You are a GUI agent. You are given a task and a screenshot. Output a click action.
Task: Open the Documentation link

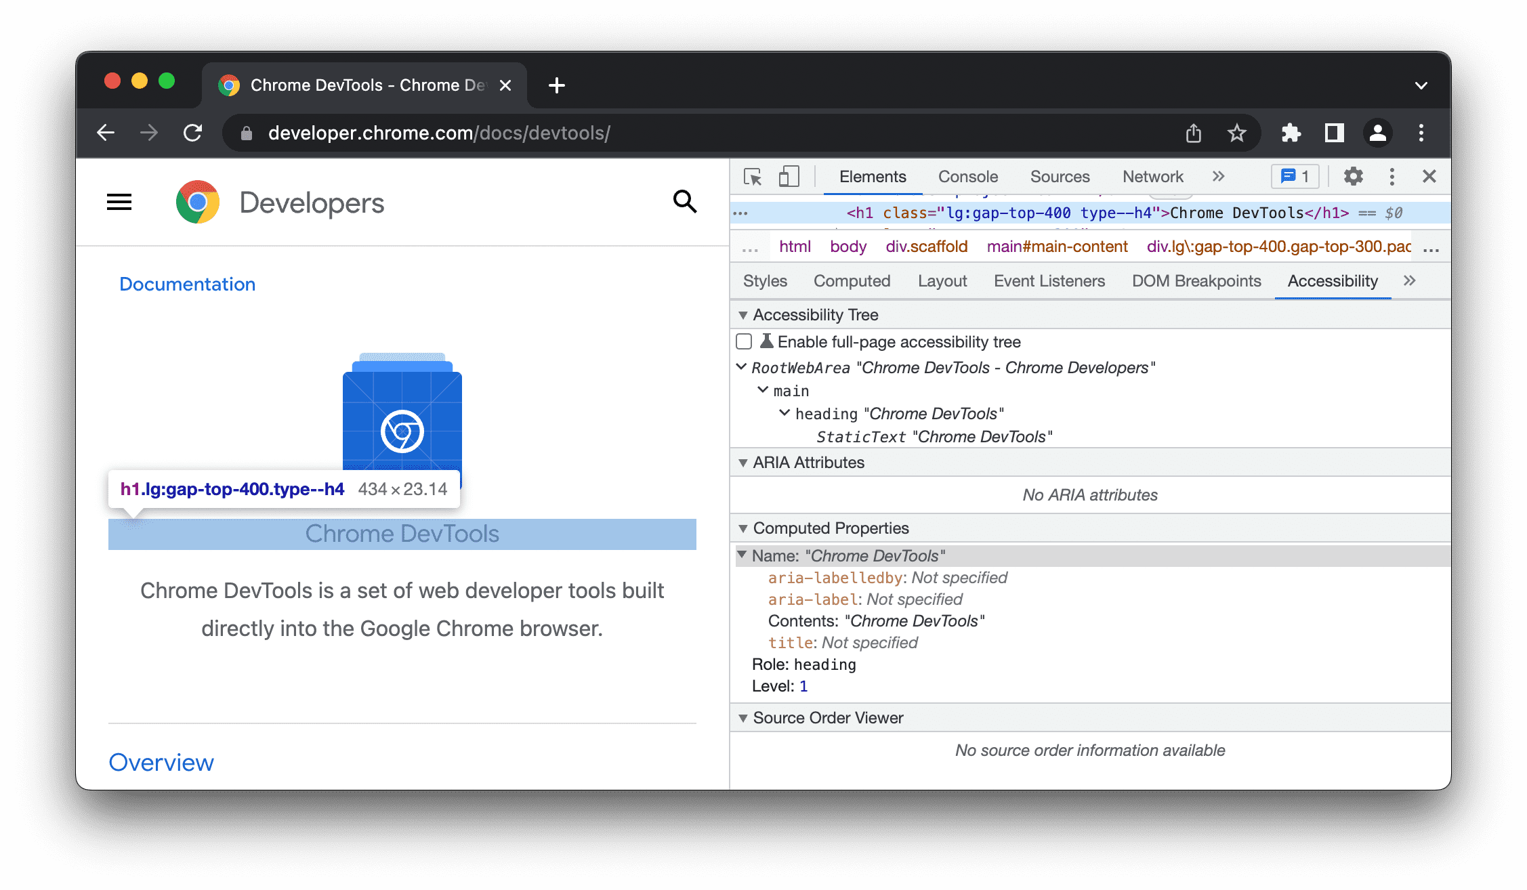point(186,283)
